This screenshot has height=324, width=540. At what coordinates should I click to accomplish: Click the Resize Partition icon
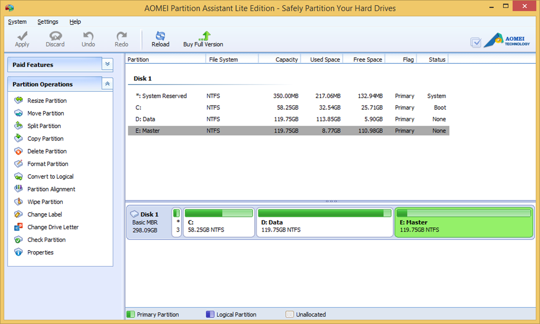tap(18, 100)
